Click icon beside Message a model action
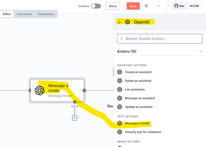 click(120, 123)
